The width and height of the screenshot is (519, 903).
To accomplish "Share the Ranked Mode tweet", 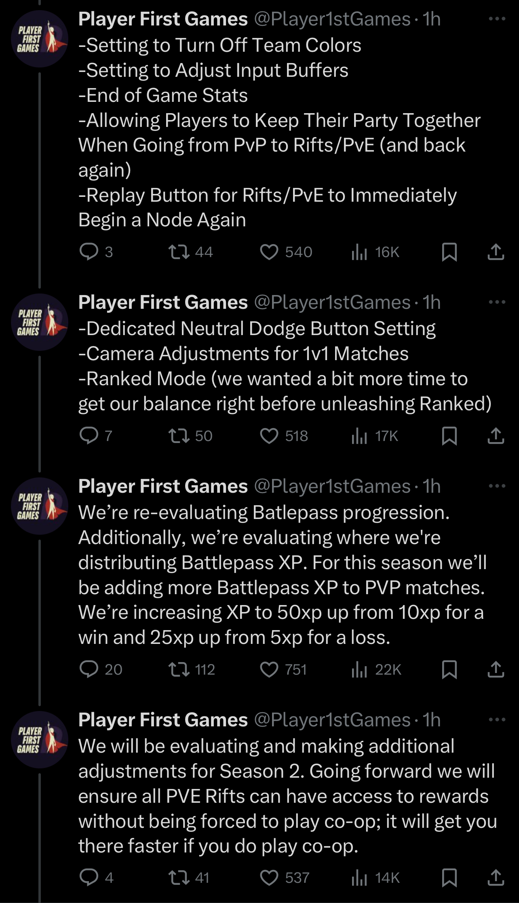I will tap(496, 436).
